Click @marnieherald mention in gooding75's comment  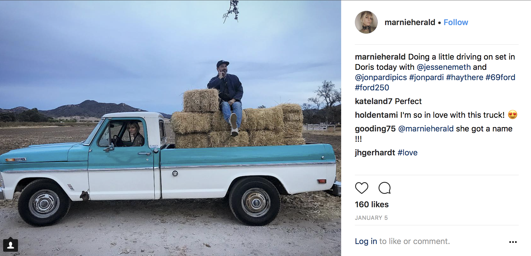(x=426, y=129)
